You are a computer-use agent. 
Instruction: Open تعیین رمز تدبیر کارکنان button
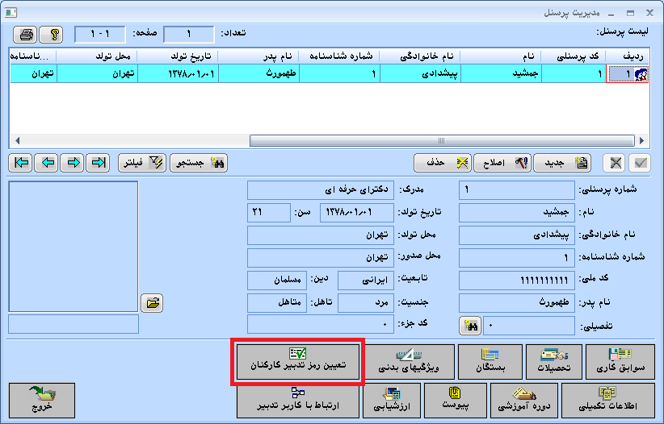pyautogui.click(x=298, y=362)
